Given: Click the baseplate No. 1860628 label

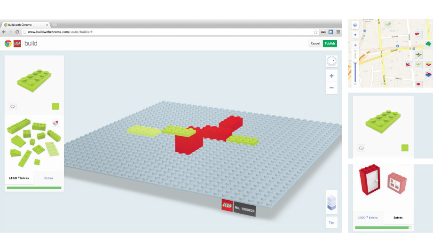Looking at the screenshot, I should pyautogui.click(x=244, y=209).
